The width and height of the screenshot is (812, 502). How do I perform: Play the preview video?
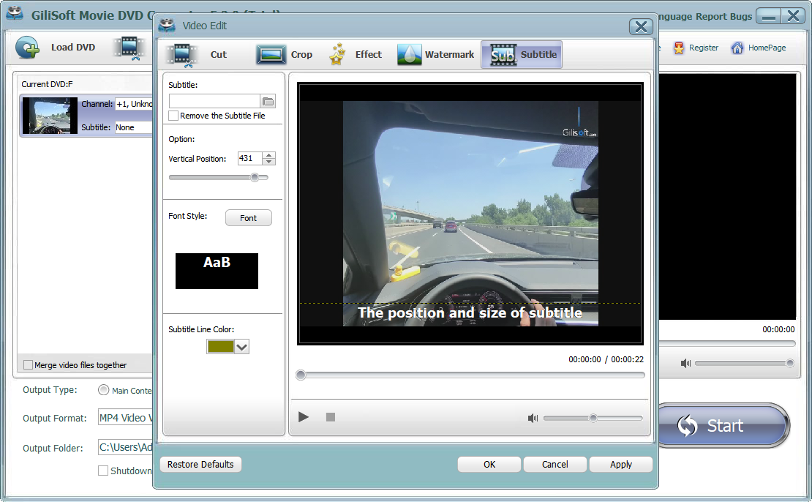coord(304,417)
